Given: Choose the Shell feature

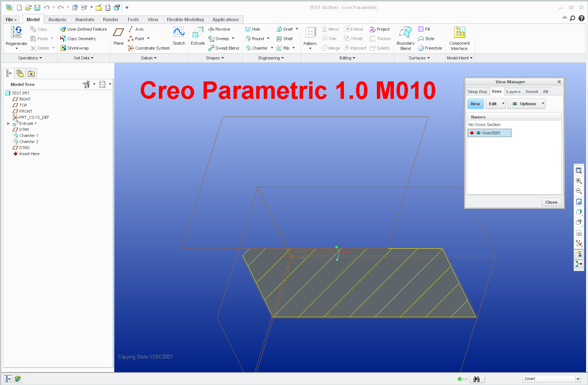Looking at the screenshot, I should (x=285, y=39).
